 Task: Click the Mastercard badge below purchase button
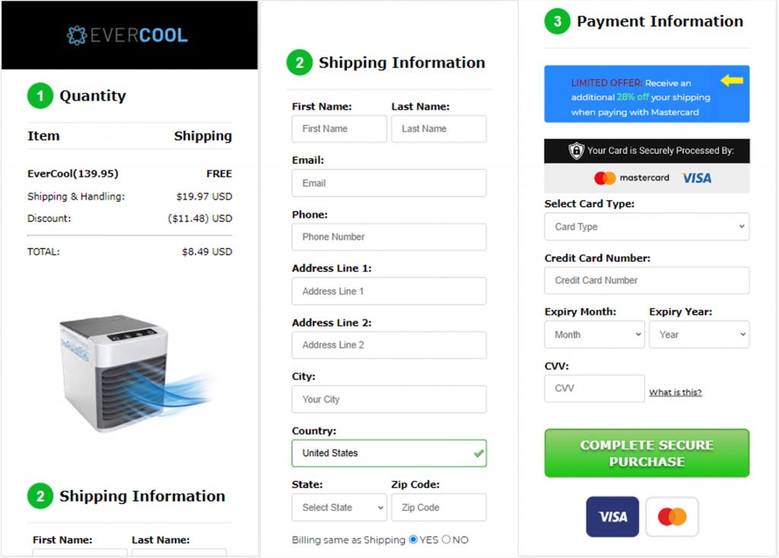[672, 517]
